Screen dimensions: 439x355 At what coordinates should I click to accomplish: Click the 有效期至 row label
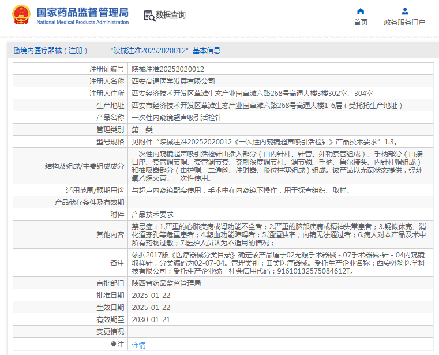pos(110,320)
